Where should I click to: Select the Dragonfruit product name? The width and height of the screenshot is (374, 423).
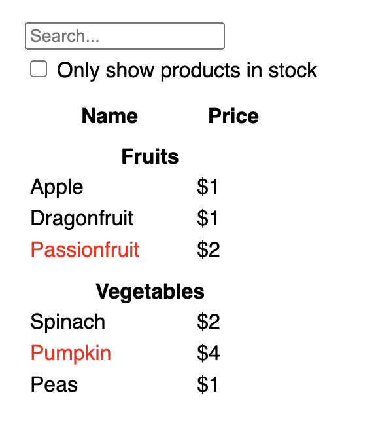[x=82, y=218]
